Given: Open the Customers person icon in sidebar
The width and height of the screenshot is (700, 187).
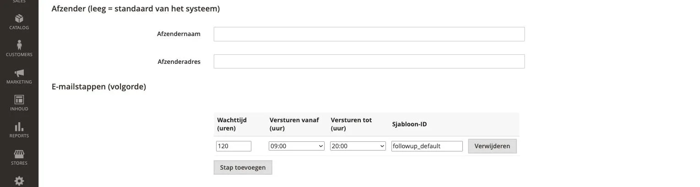Looking at the screenshot, I should (x=19, y=45).
